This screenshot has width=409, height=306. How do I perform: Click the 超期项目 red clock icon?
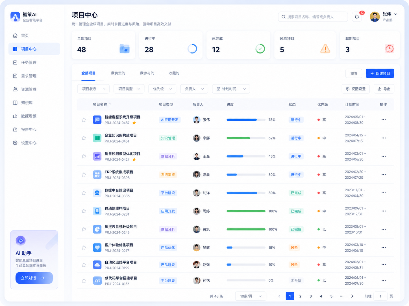click(390, 49)
